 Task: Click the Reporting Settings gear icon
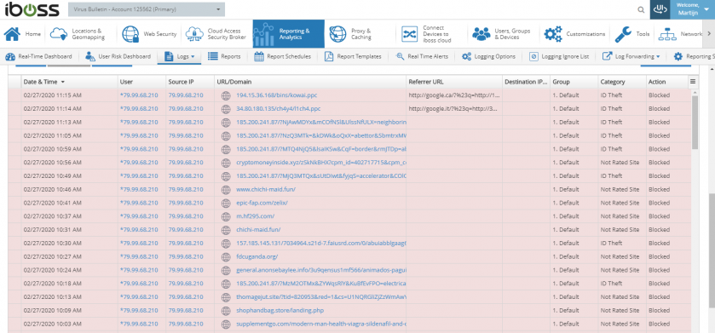[x=678, y=56]
